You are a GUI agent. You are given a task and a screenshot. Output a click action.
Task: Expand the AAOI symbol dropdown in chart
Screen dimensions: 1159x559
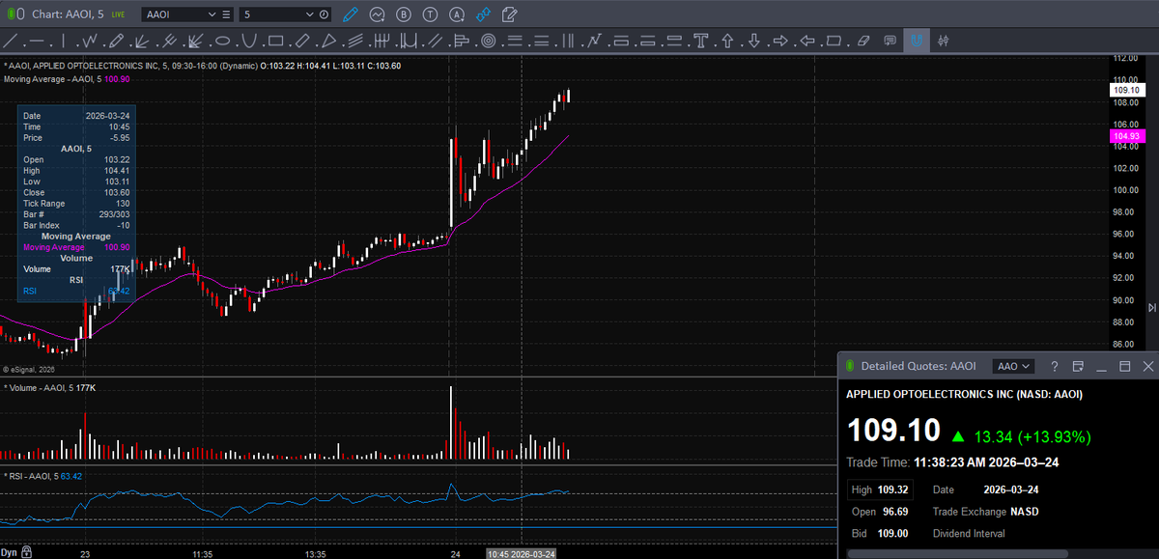click(212, 15)
